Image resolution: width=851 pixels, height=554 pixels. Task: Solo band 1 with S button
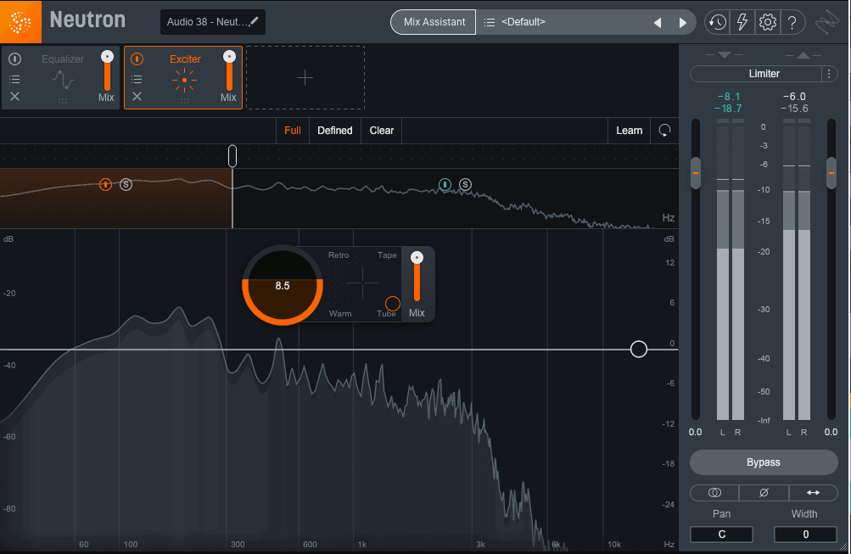(x=126, y=184)
